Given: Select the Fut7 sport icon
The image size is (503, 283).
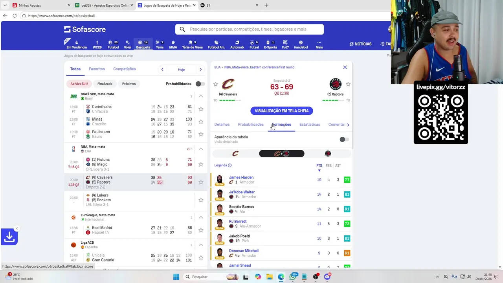Looking at the screenshot, I should pos(285,44).
